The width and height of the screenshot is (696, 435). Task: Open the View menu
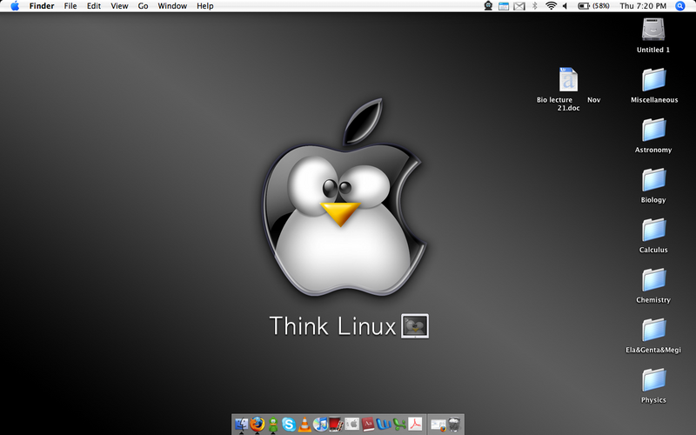(x=119, y=6)
